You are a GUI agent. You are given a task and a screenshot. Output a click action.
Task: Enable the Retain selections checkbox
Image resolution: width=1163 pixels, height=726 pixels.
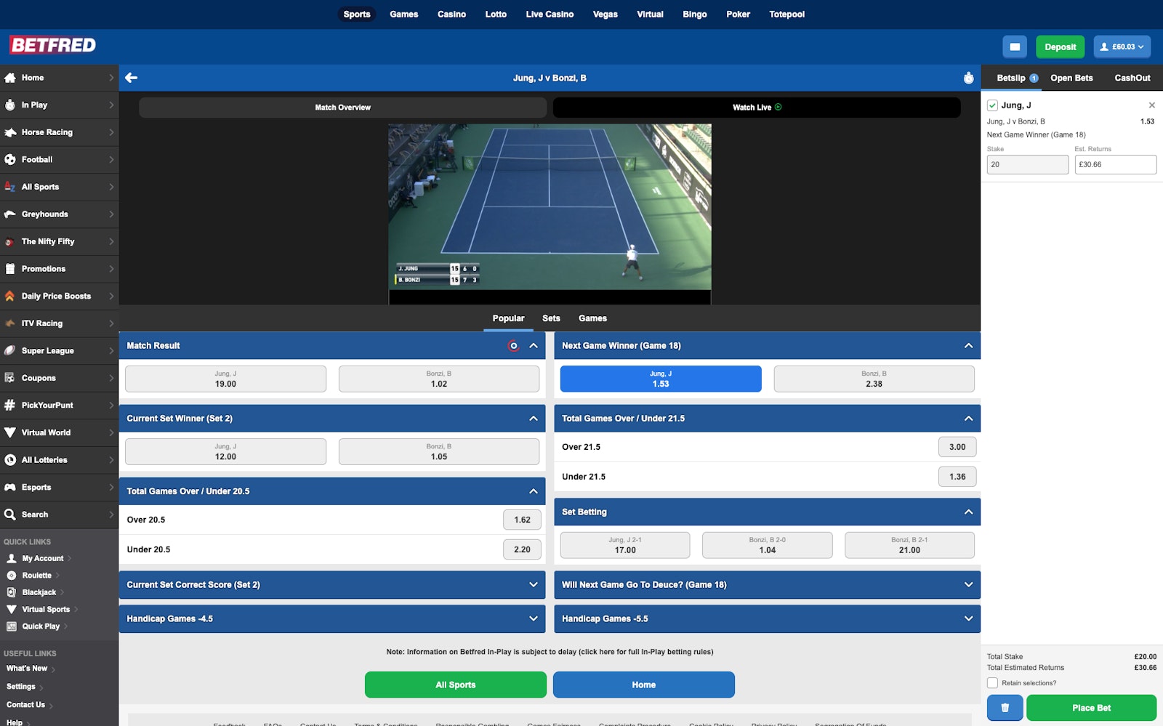(x=992, y=682)
